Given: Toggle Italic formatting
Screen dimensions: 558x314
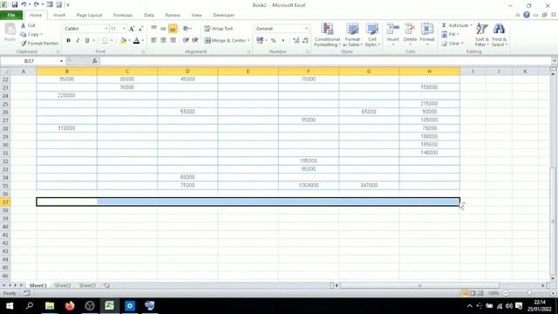Looking at the screenshot, I should 78,40.
